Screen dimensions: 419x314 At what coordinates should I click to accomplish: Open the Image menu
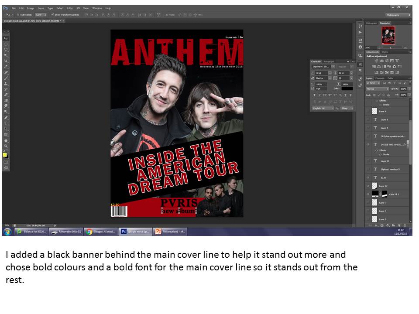pyautogui.click(x=31, y=8)
